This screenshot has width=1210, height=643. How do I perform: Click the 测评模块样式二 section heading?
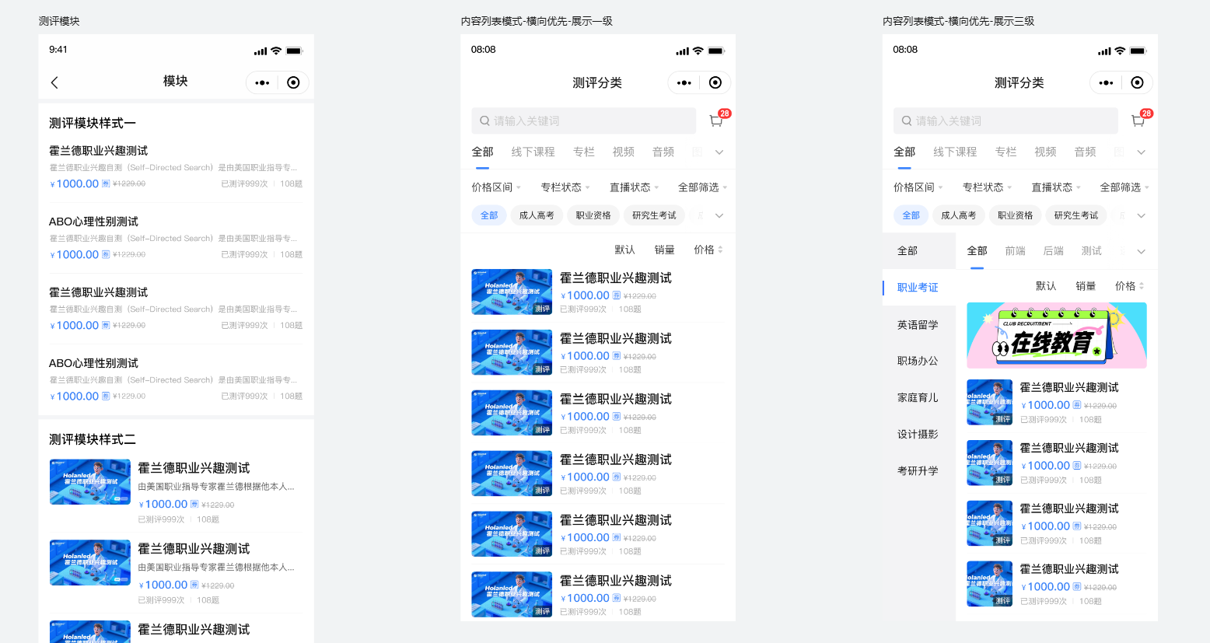pyautogui.click(x=93, y=439)
